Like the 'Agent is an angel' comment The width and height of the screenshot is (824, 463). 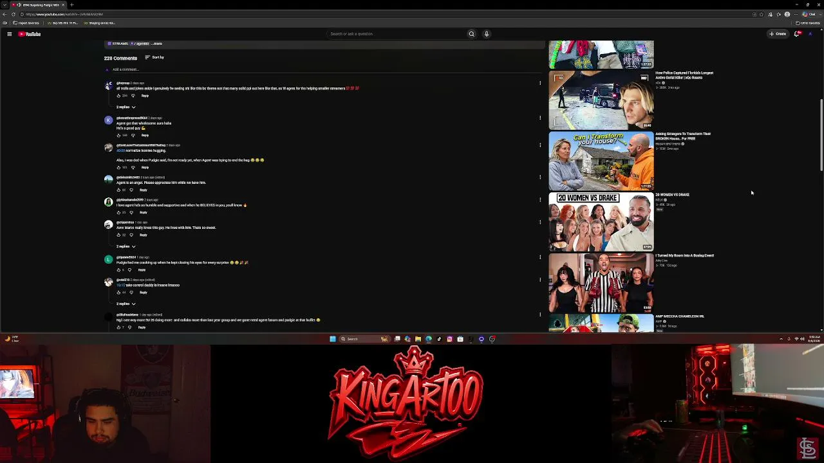point(118,190)
